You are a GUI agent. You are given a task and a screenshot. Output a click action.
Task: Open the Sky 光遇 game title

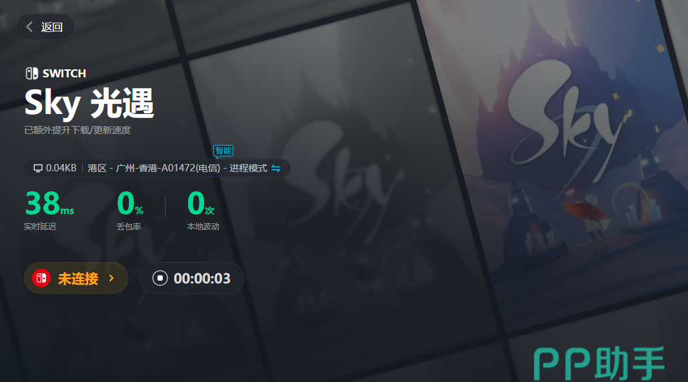89,103
